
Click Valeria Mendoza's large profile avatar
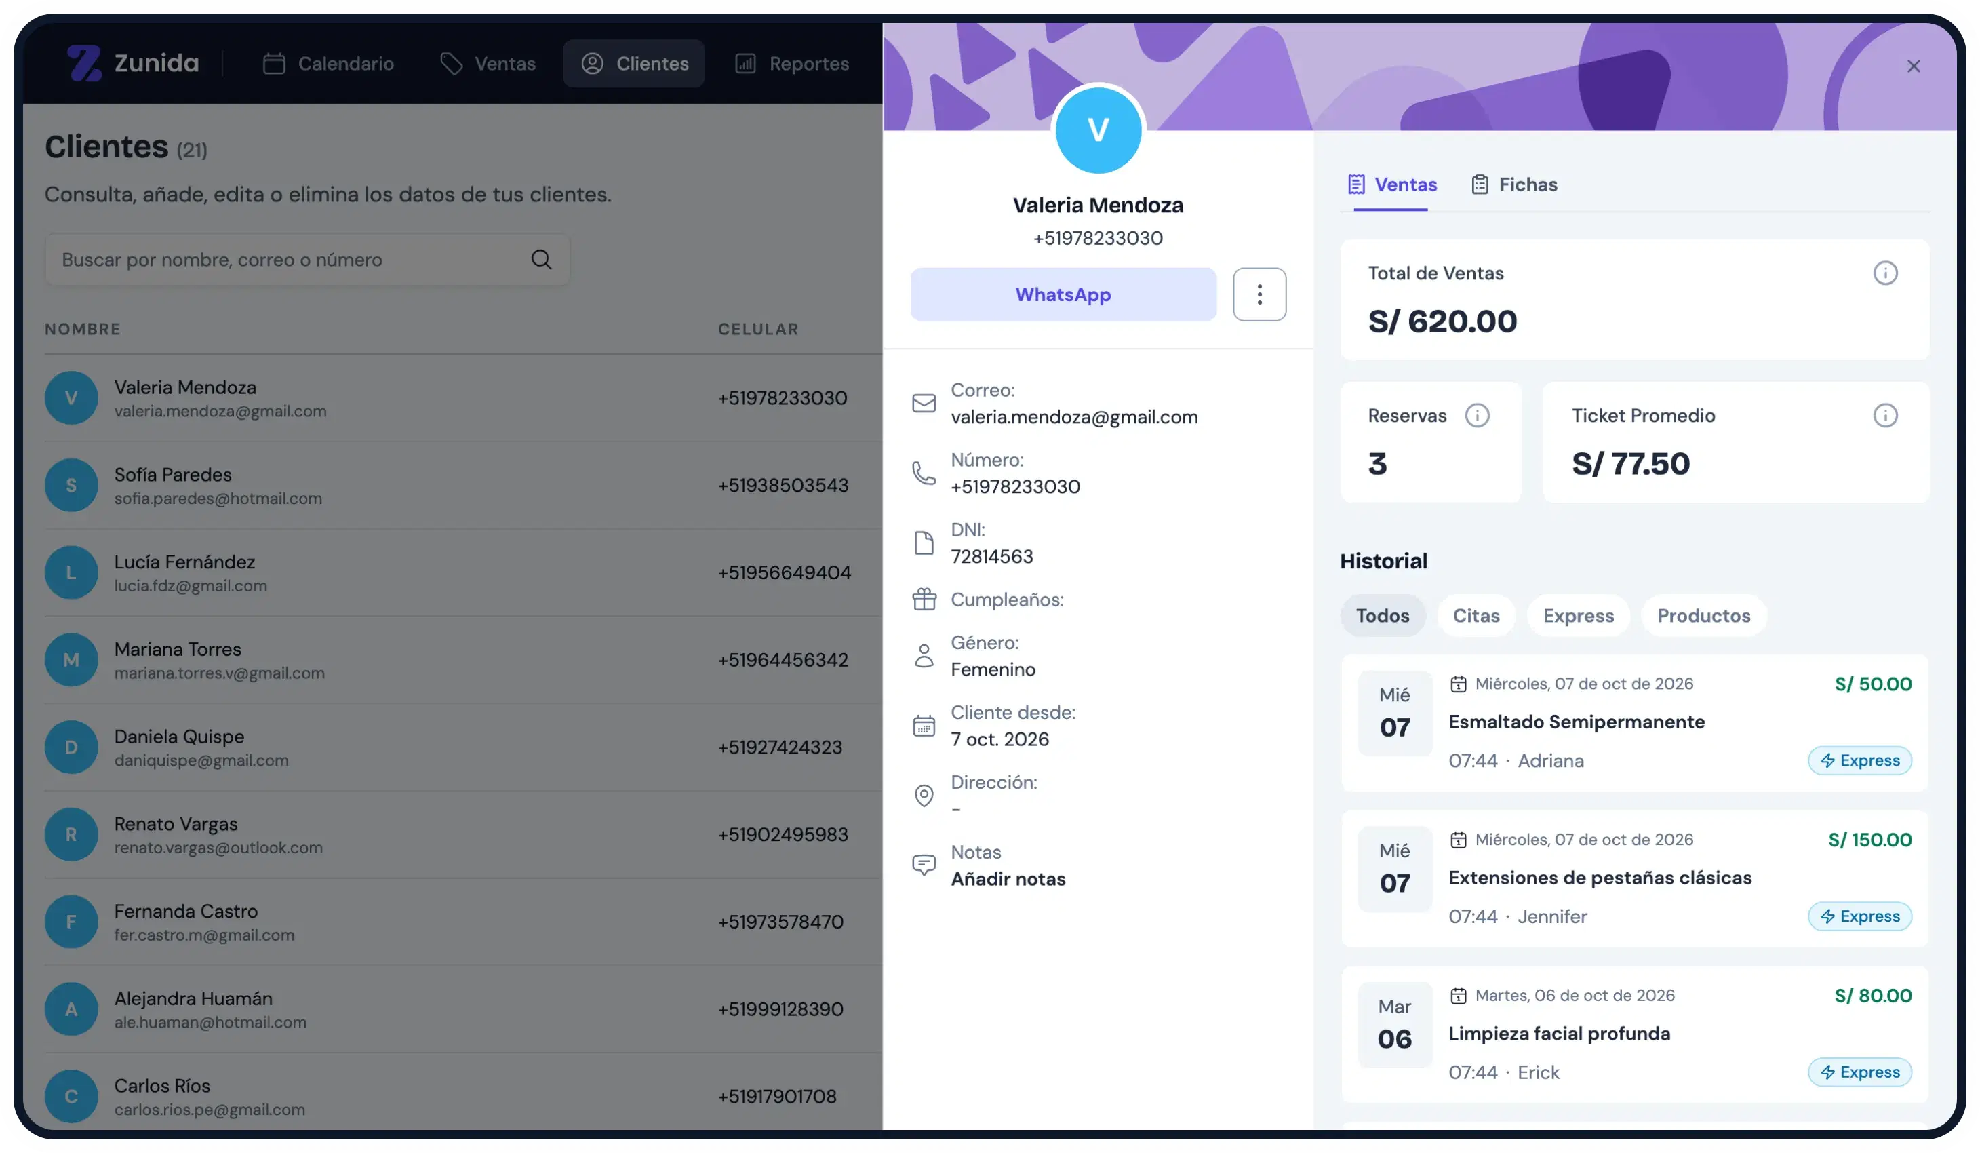pos(1098,130)
